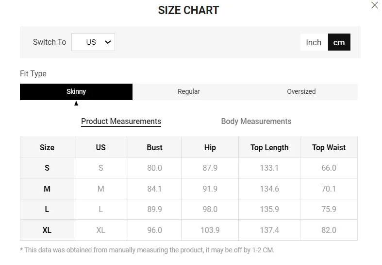The image size is (382, 265).
Task: Select cm unit toggle
Action: 339,42
